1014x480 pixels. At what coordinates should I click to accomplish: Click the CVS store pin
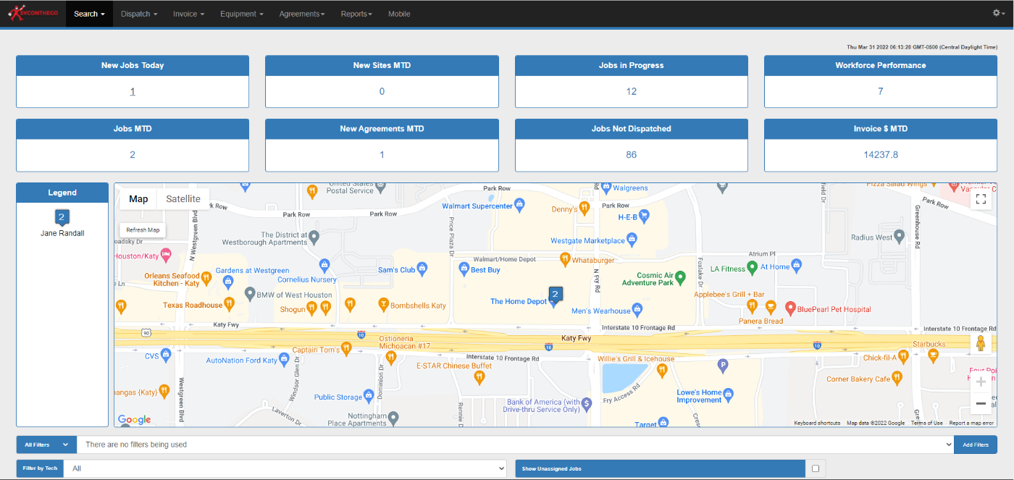165,355
